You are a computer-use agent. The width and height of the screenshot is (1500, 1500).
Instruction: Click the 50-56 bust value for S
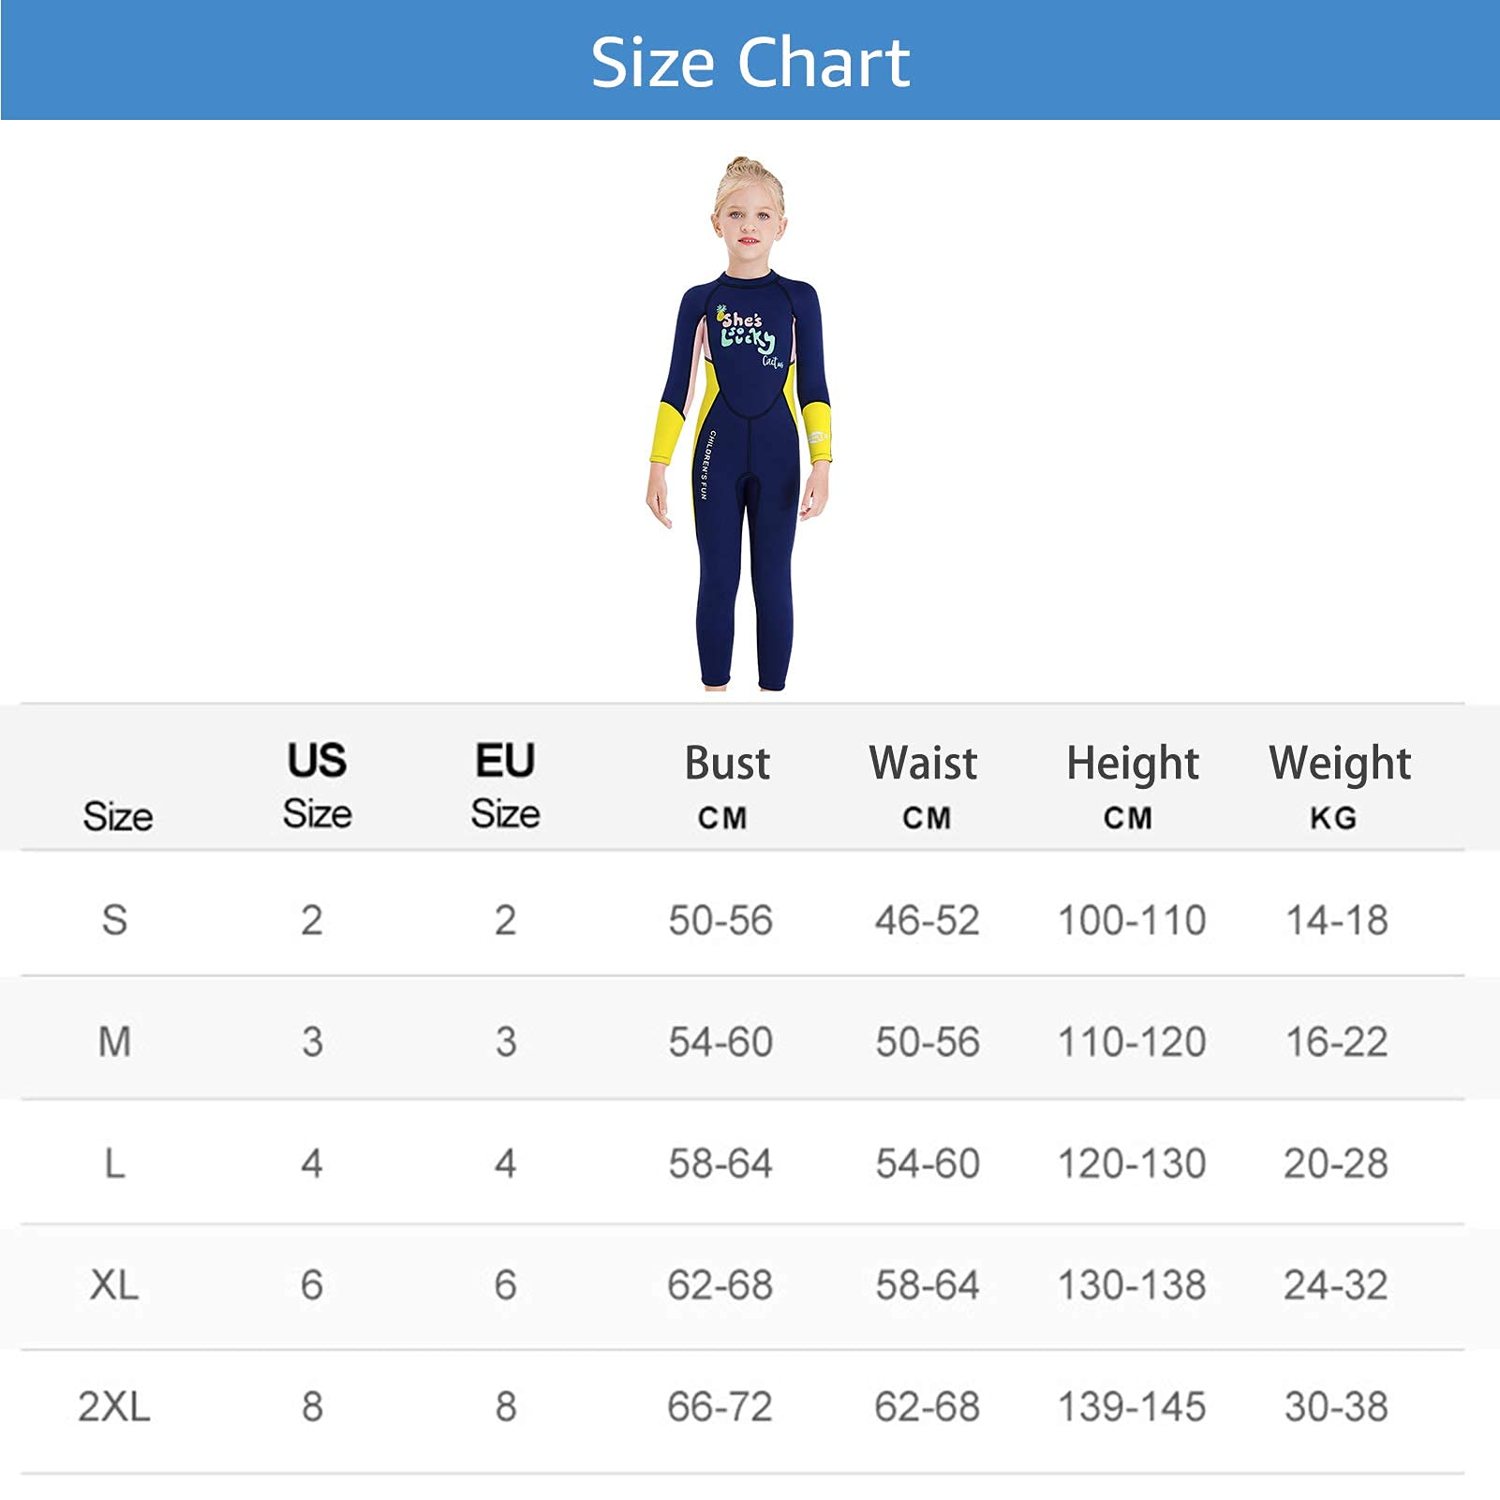tap(720, 920)
